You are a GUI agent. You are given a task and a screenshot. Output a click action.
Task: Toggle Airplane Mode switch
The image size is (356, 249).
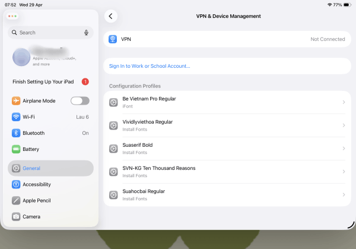(80, 101)
